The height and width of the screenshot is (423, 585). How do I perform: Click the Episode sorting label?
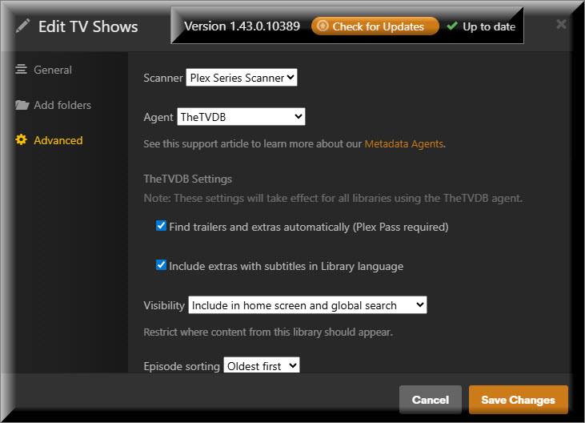(x=182, y=366)
